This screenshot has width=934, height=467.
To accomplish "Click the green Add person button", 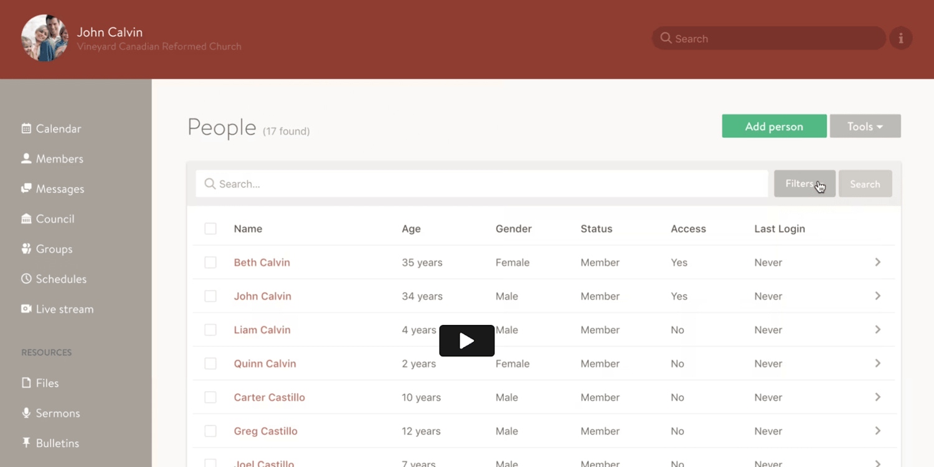I will tap(774, 126).
